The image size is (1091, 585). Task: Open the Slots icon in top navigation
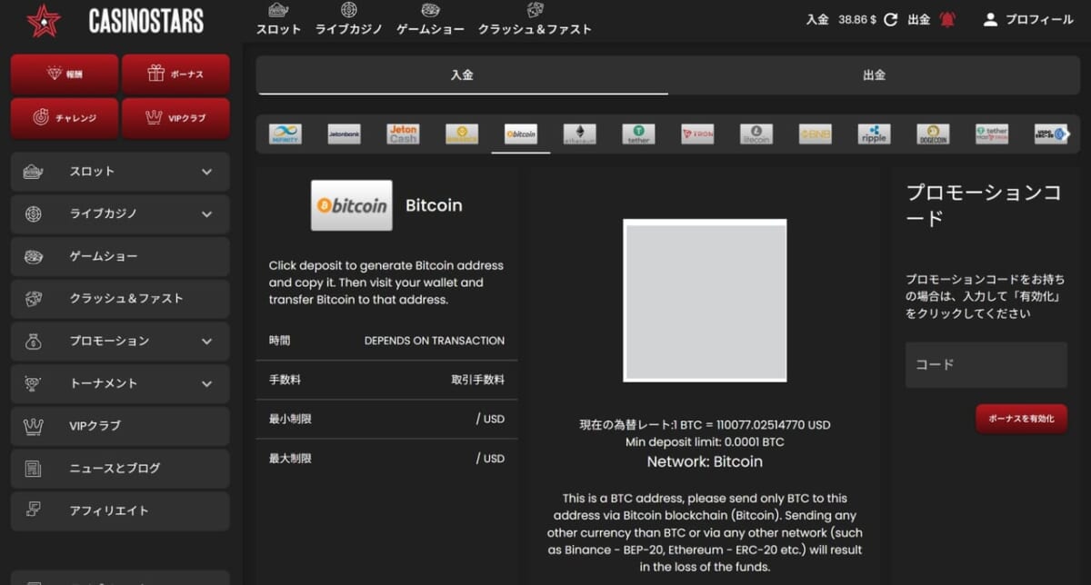(278, 10)
